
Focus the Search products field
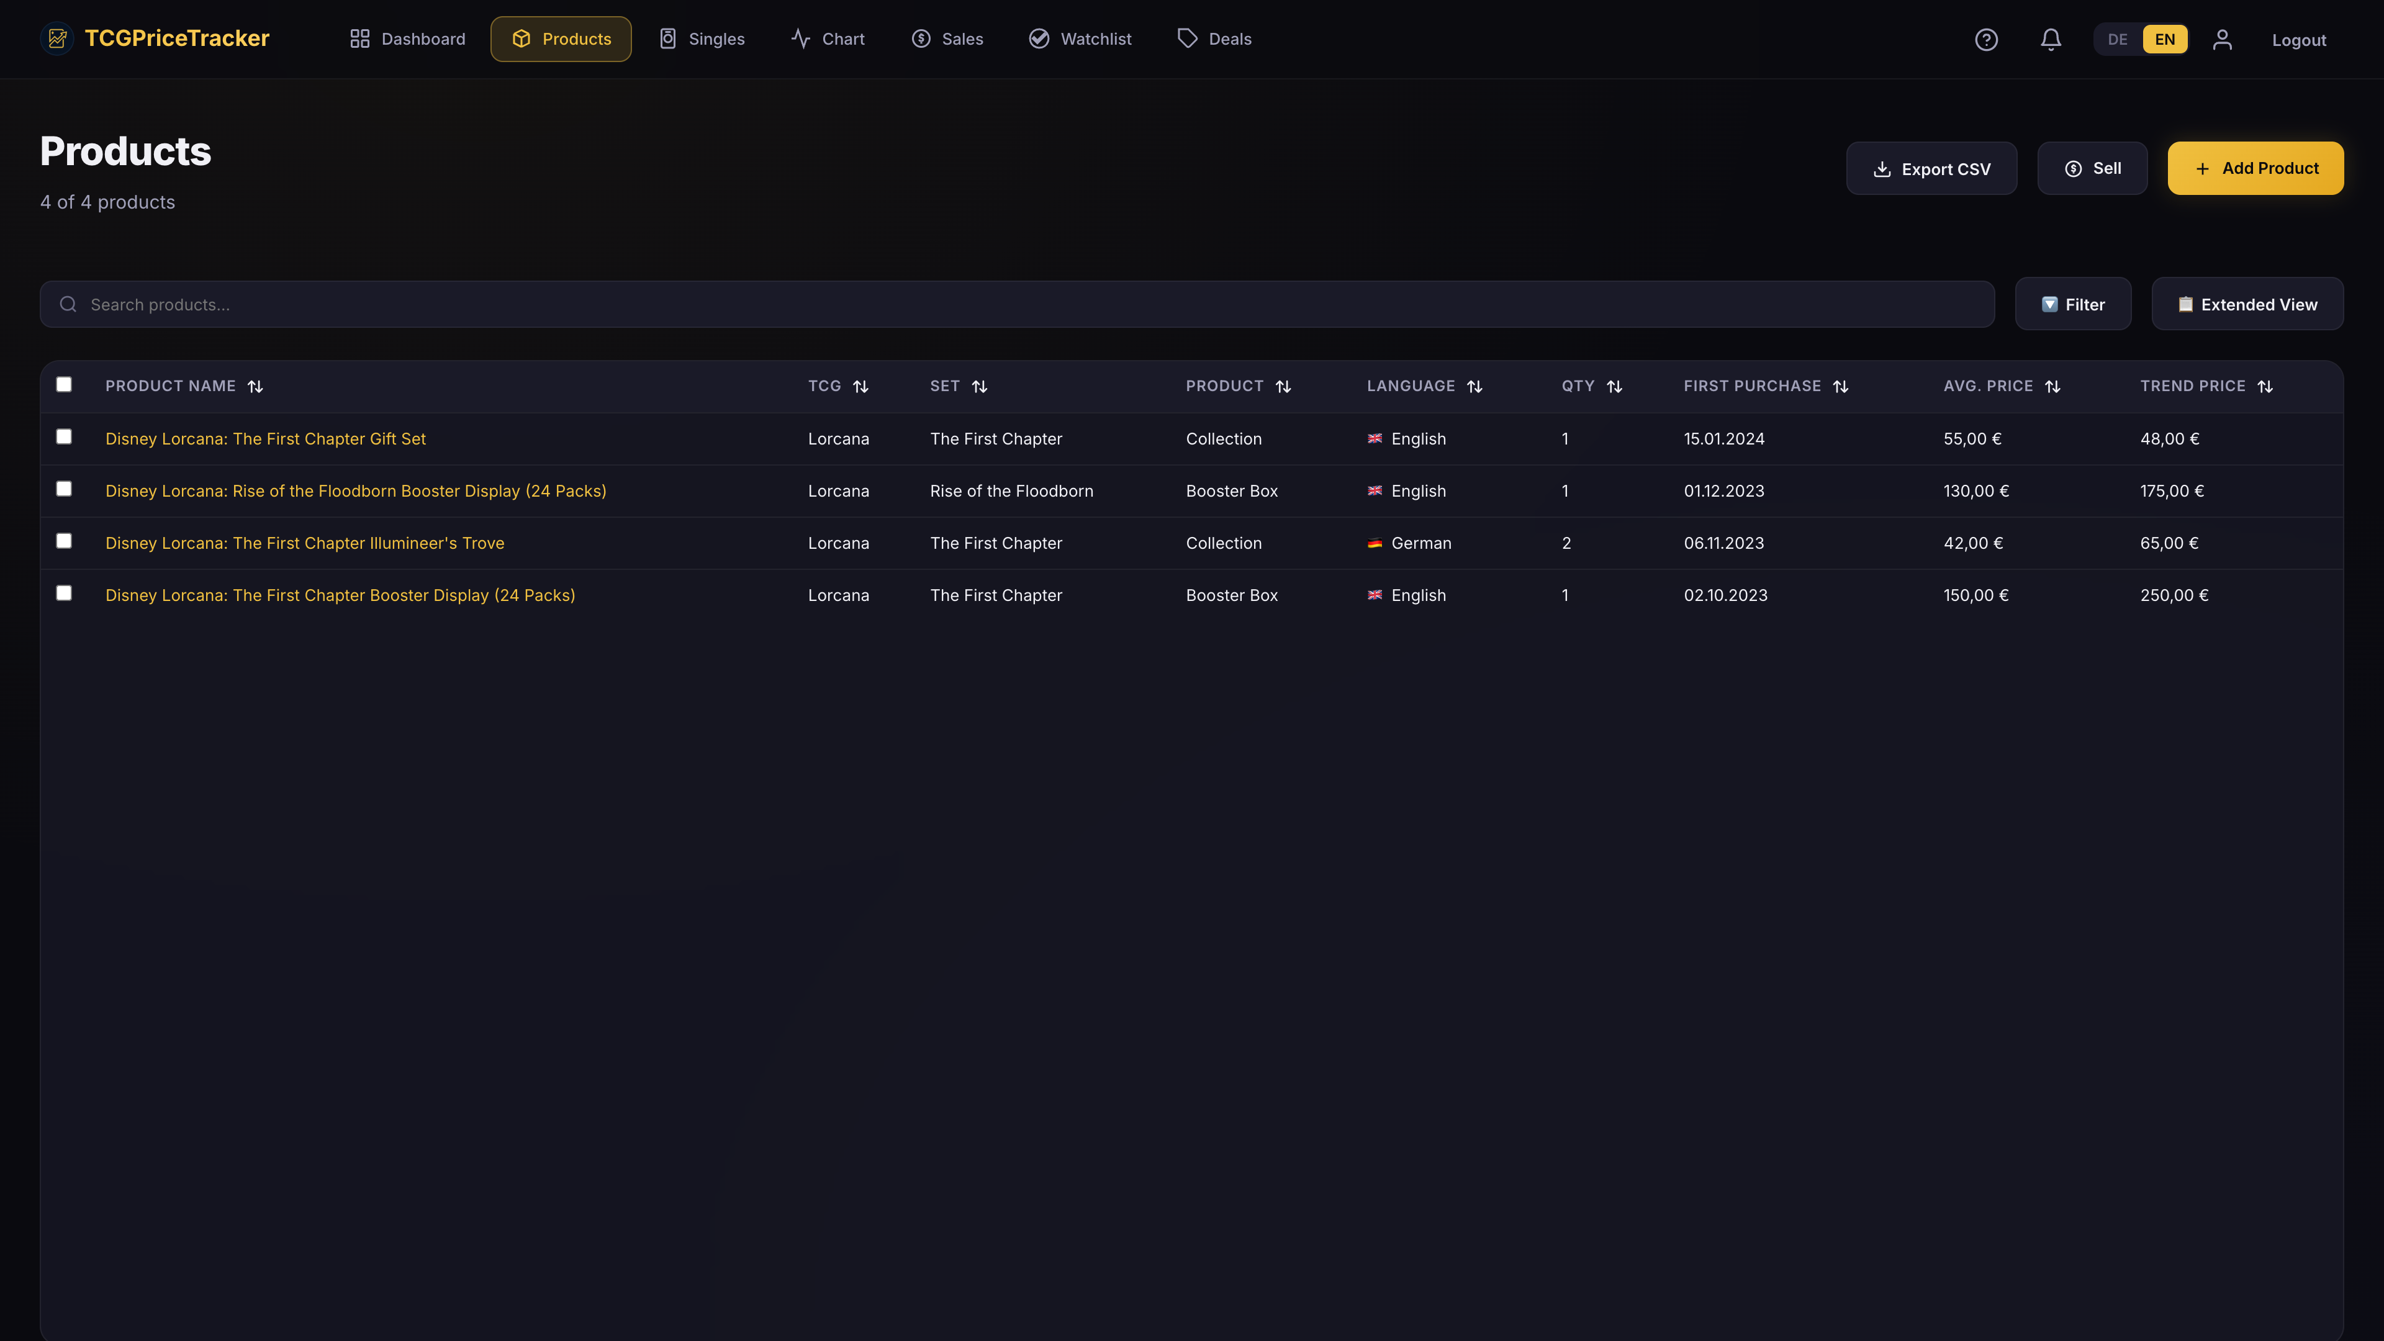pos(1016,304)
